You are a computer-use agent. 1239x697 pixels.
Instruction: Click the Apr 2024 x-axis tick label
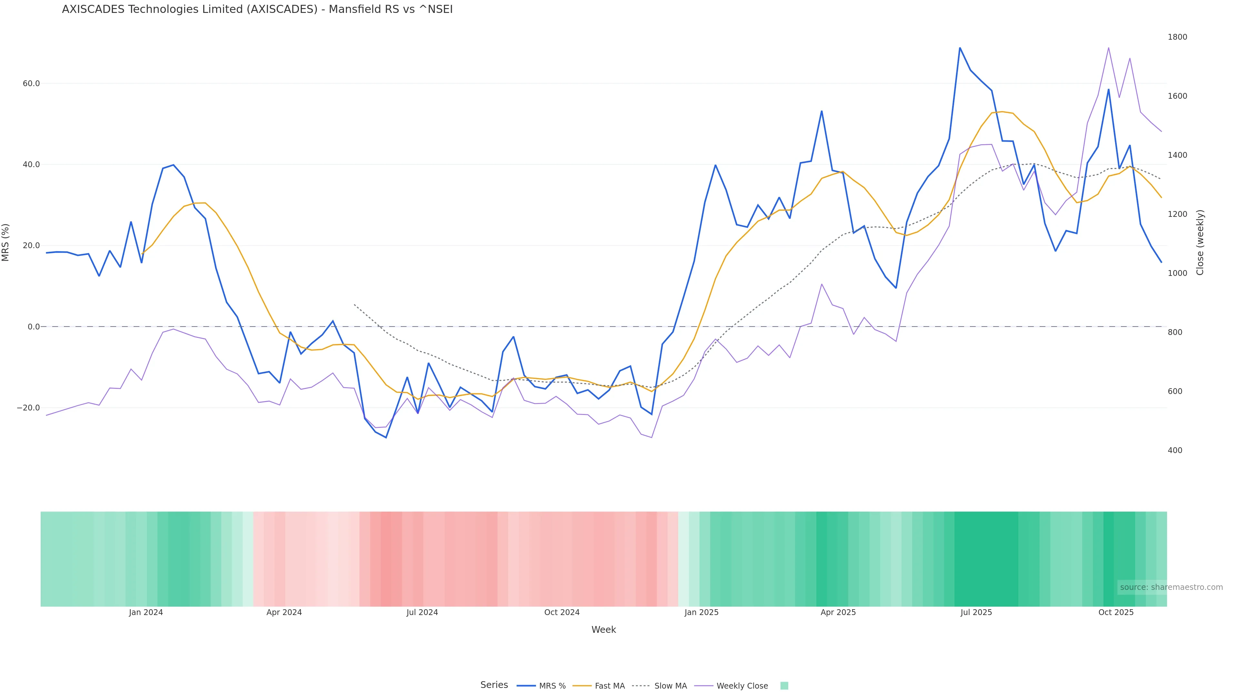pyautogui.click(x=284, y=612)
